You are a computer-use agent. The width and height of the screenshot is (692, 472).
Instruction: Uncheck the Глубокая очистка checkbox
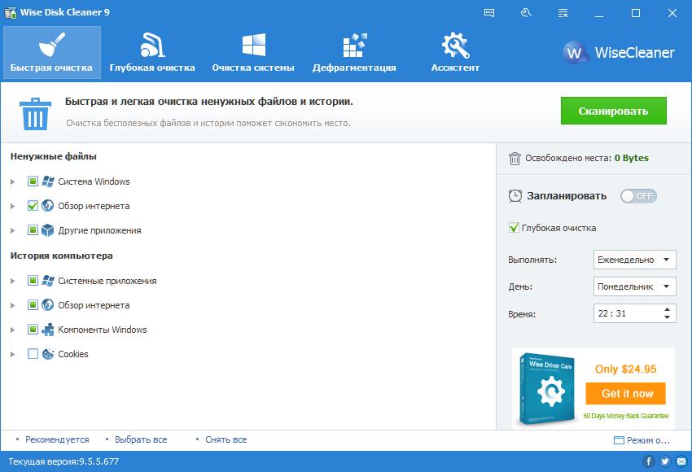[x=514, y=228]
